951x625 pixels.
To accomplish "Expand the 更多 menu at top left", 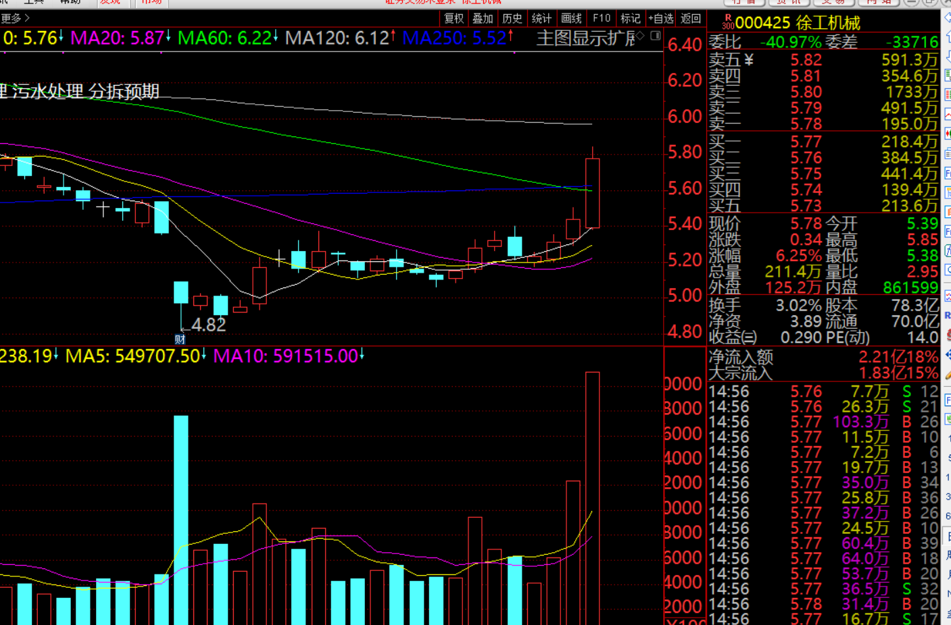I will [15, 18].
